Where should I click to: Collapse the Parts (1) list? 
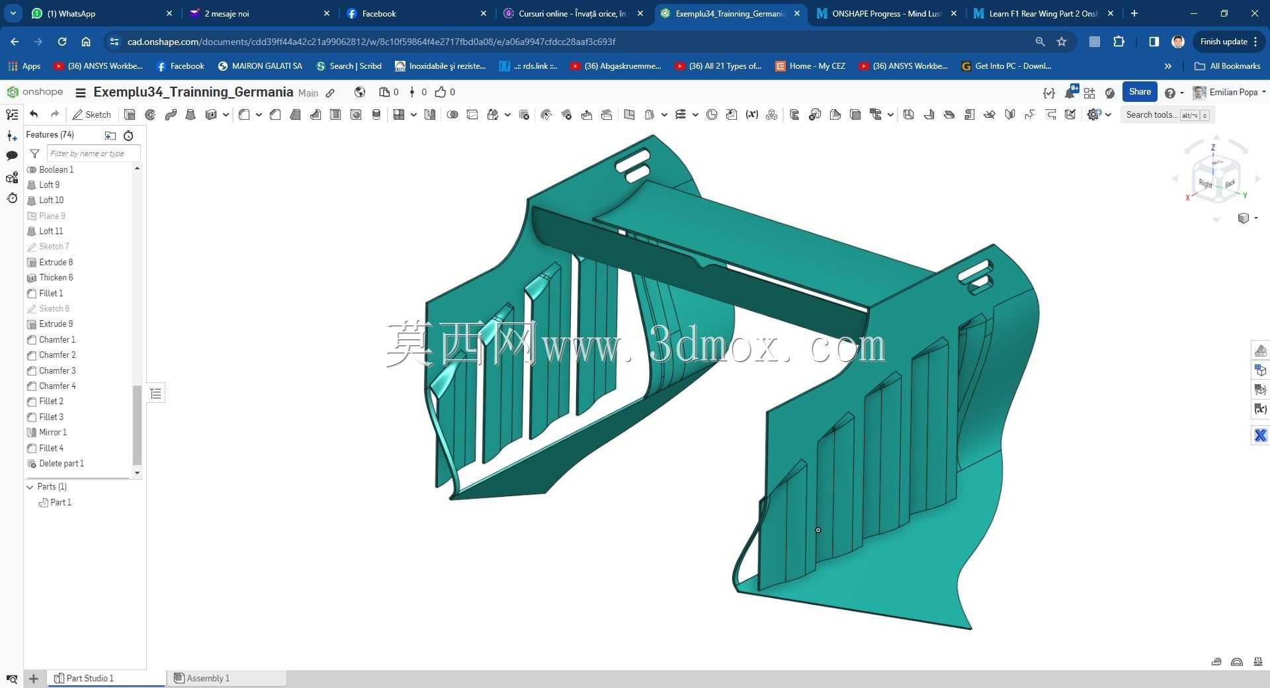tap(30, 487)
